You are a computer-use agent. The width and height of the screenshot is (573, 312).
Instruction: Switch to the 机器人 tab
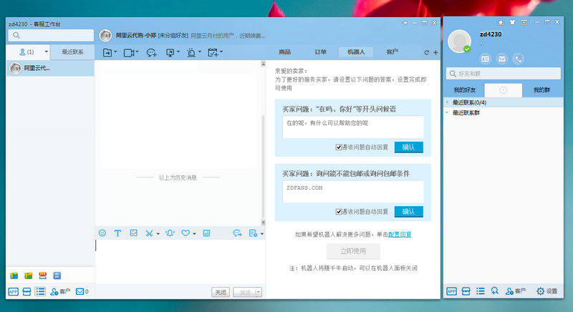(356, 52)
